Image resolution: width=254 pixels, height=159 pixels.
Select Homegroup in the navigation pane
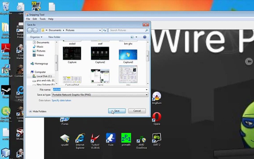[x=39, y=64]
